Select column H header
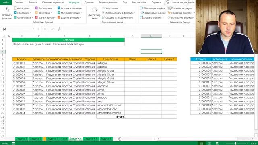This screenshot has width=258, height=145. tap(151, 36)
